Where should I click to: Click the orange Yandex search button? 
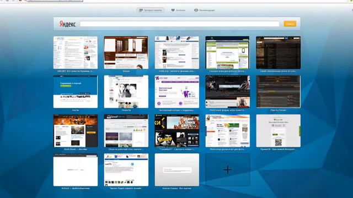[290, 24]
